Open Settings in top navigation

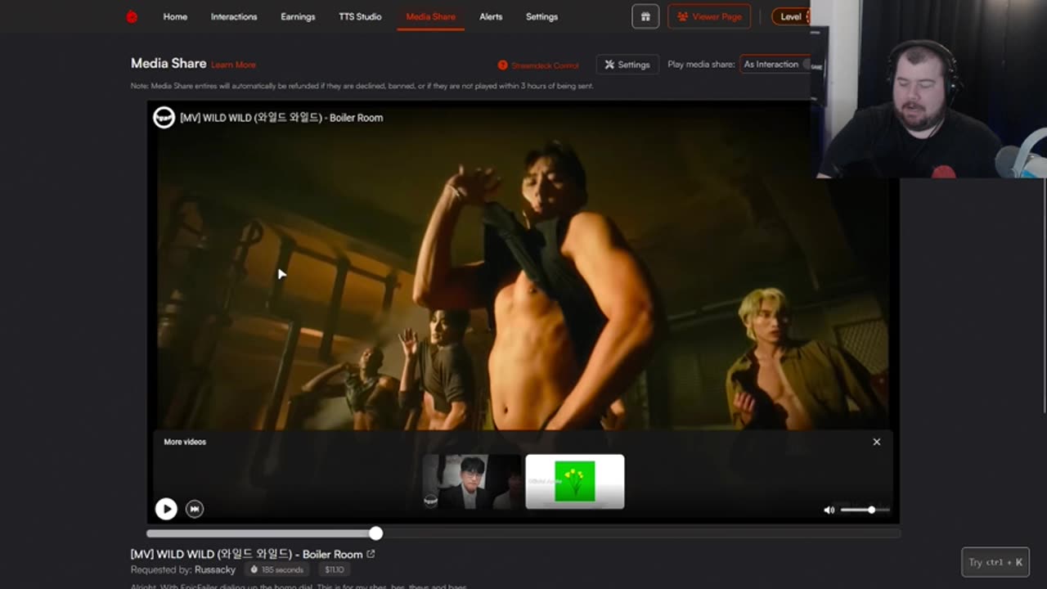click(x=541, y=16)
